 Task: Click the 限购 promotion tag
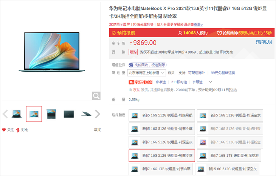pyautogui.click(x=133, y=52)
